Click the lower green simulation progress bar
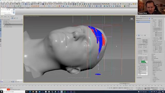Image resolution: width=165 pixels, height=93 pixels. [x=144, y=62]
